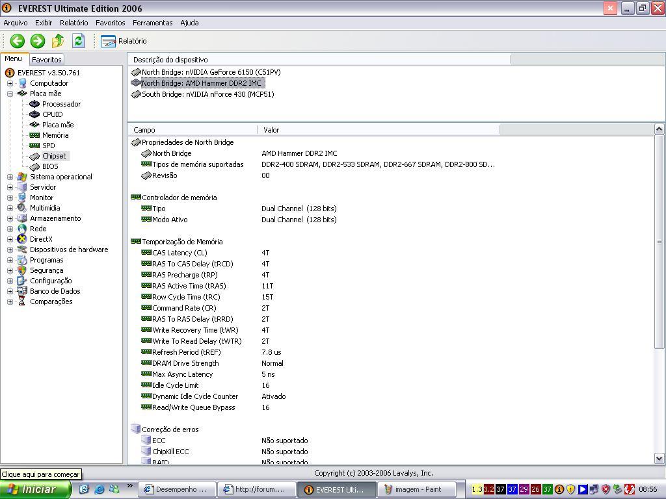Click the green Forward arrow toolbar icon
Screen dimensions: 666x499
[x=37, y=41]
